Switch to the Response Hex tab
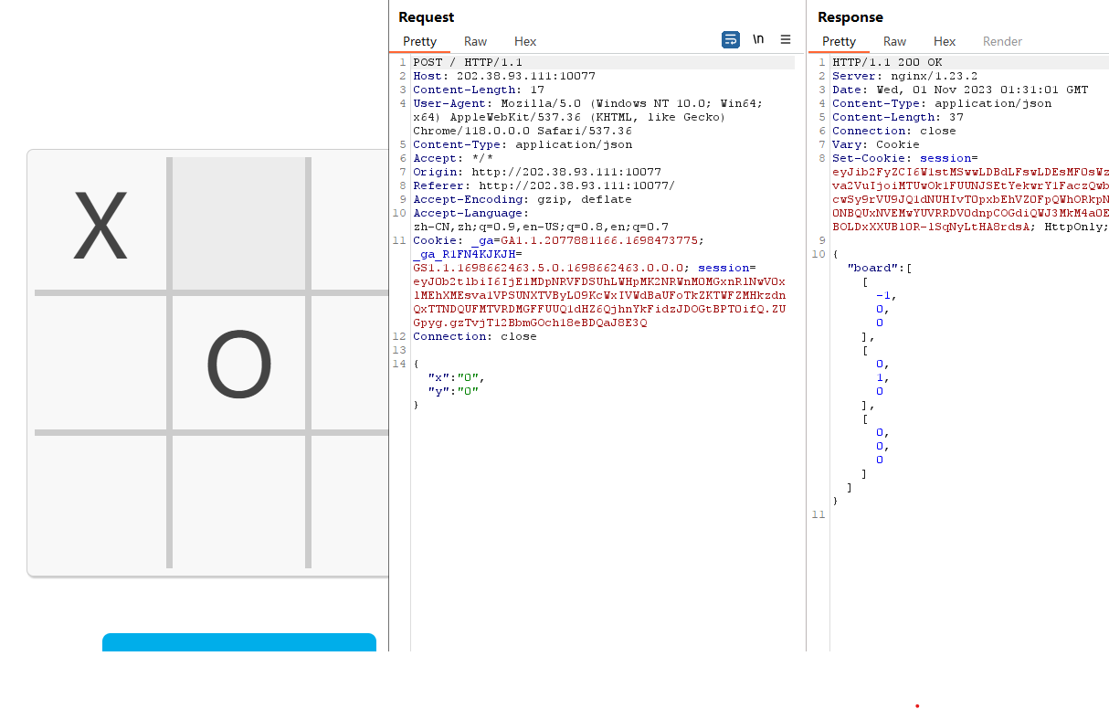 [945, 41]
